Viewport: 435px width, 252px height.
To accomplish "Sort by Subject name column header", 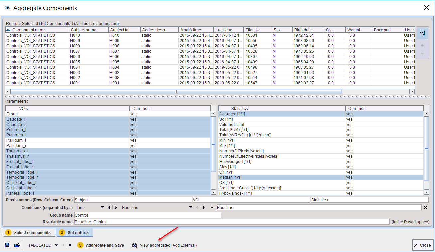I will 89,30.
